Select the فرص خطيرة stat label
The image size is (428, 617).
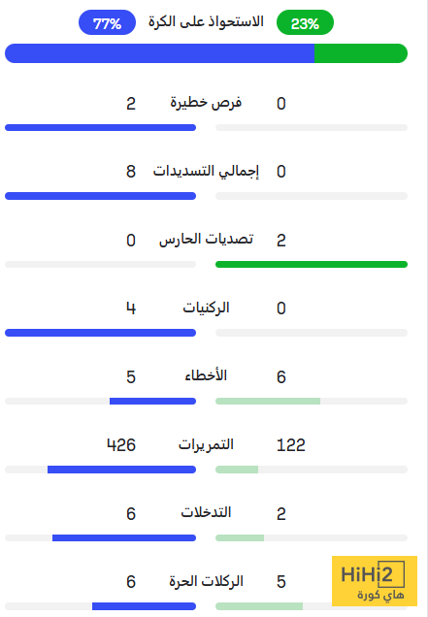coord(206,103)
